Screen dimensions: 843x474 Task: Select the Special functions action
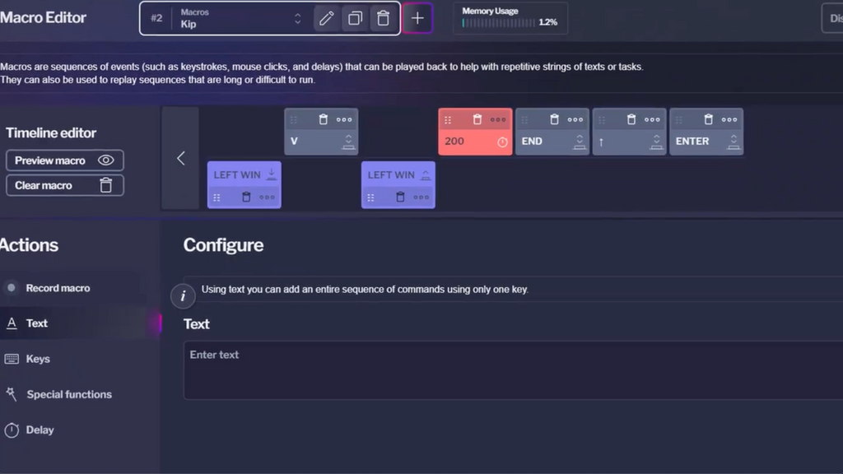point(69,394)
